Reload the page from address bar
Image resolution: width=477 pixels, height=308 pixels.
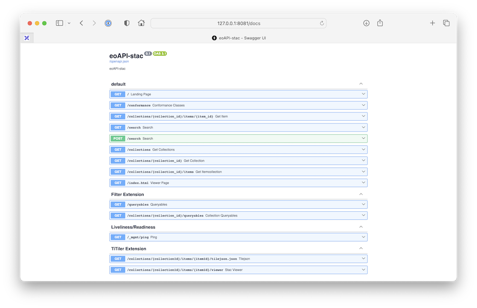pyautogui.click(x=322, y=23)
